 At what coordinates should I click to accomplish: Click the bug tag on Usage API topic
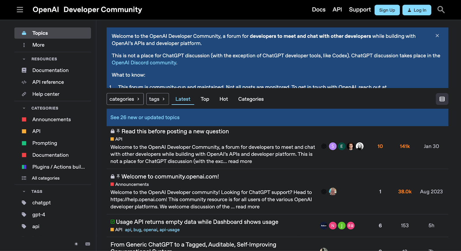point(137,230)
